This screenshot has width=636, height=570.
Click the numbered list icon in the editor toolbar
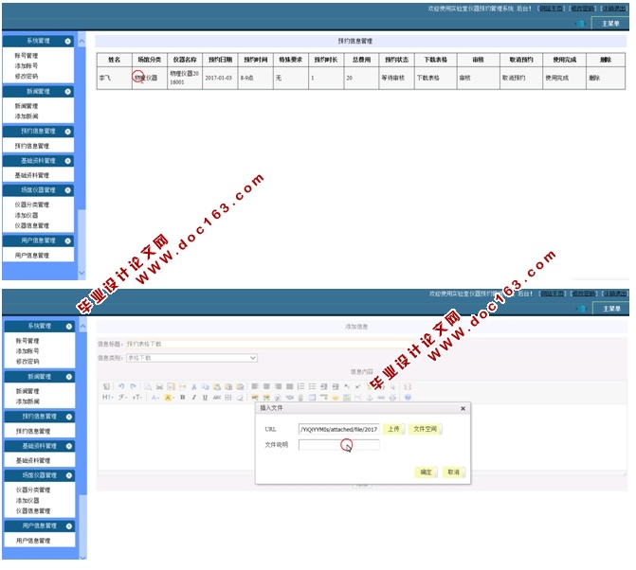[301, 386]
